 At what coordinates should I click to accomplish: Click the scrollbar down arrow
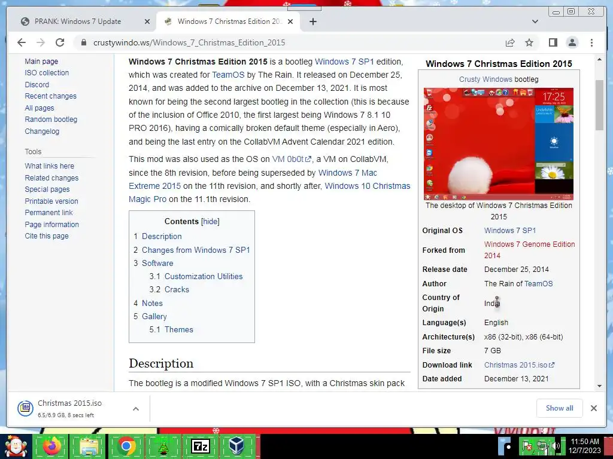coord(599,386)
